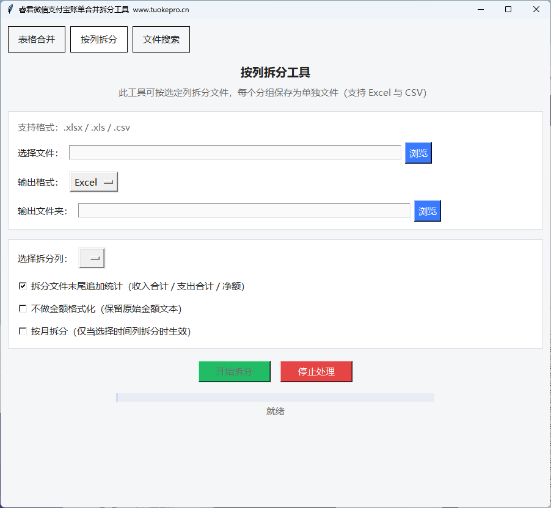This screenshot has width=551, height=508.
Task: Click 浏览 button next to 选择文件
Action: click(x=418, y=153)
